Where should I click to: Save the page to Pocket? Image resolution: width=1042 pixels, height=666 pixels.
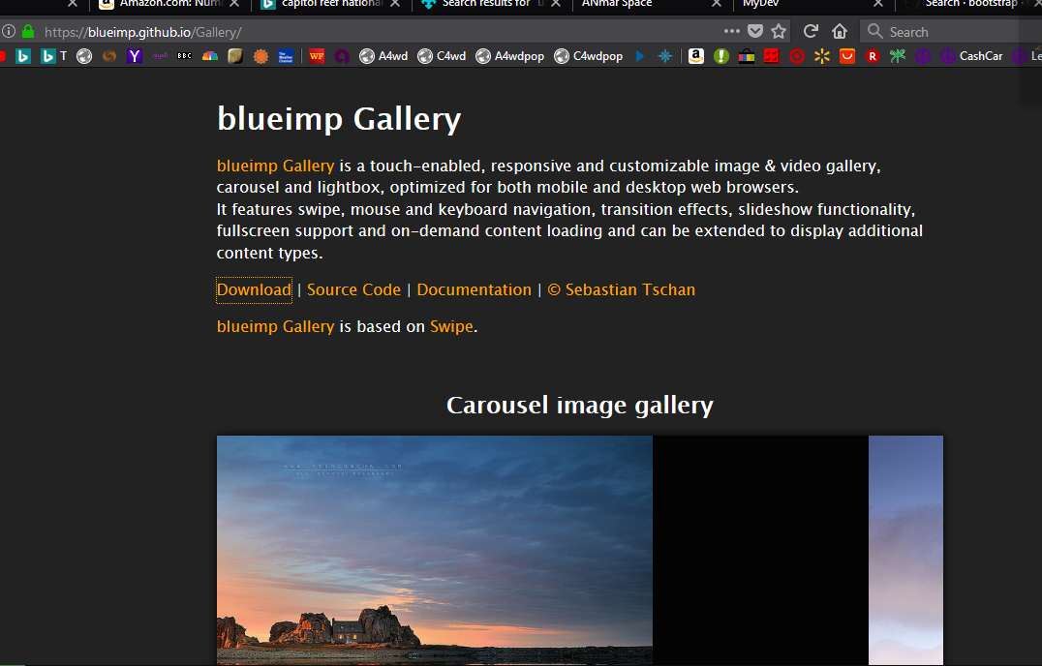point(755,31)
